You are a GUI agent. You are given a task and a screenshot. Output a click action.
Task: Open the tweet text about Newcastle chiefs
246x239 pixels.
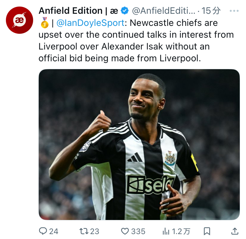(136, 40)
